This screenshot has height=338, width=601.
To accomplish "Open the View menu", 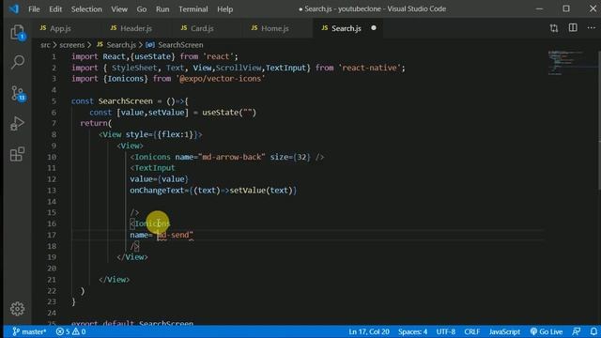I will (x=119, y=8).
